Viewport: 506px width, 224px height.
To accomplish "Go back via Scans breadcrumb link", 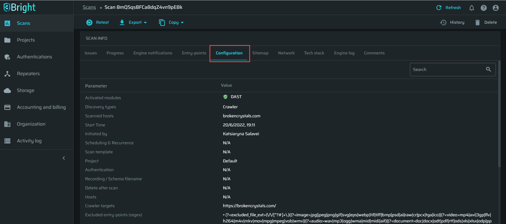I will click(89, 7).
